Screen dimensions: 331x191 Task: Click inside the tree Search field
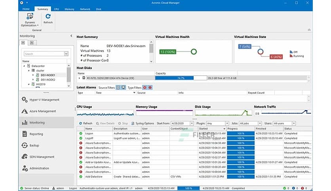pos(44,54)
